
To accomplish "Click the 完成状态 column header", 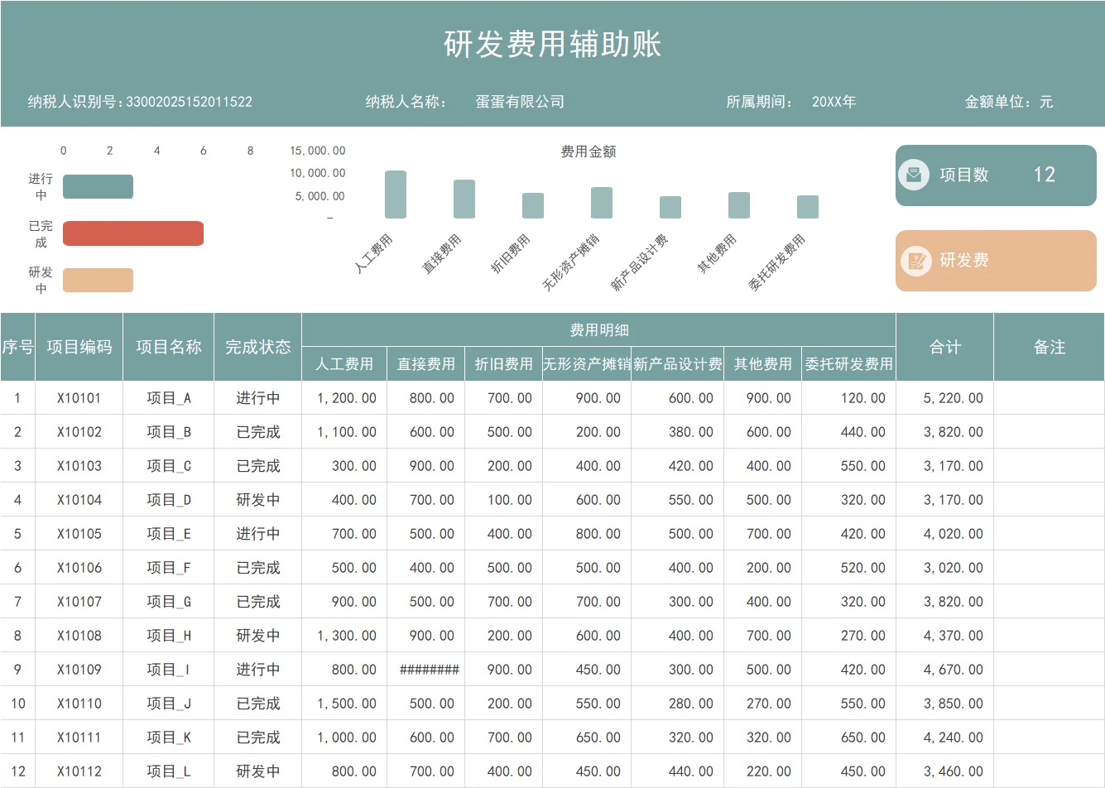I will coord(258,347).
